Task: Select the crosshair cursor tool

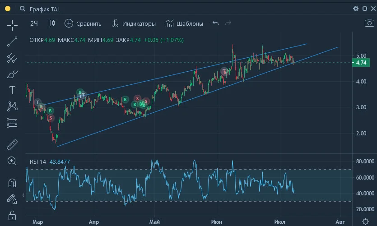Action: tap(12, 25)
